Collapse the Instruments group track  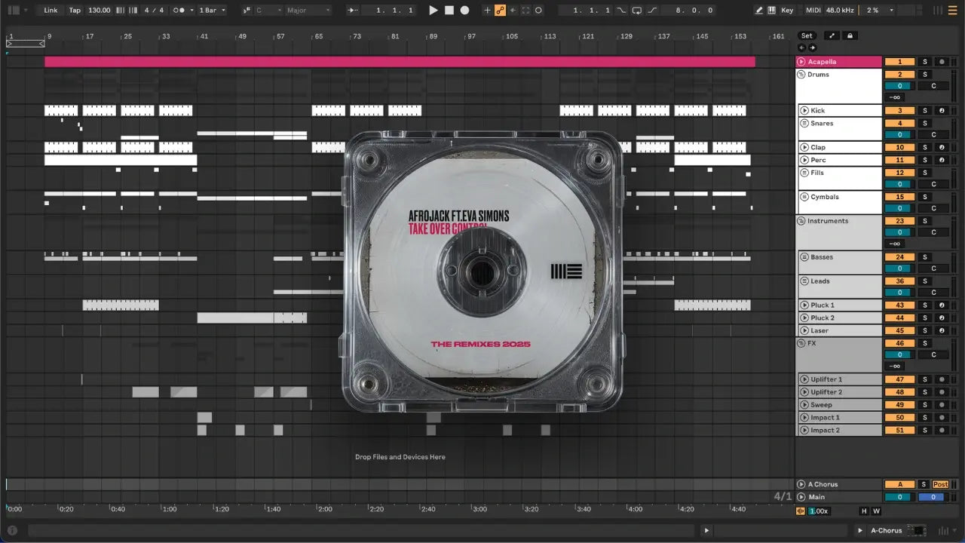(801, 221)
